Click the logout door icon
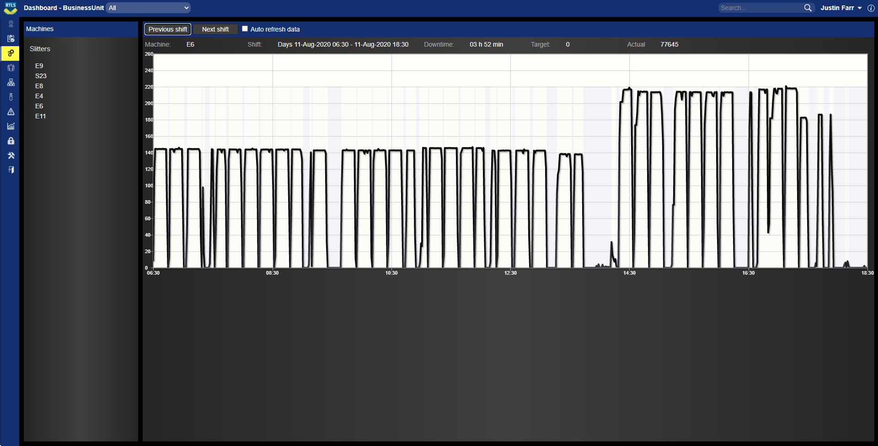The height and width of the screenshot is (446, 878). coord(11,170)
